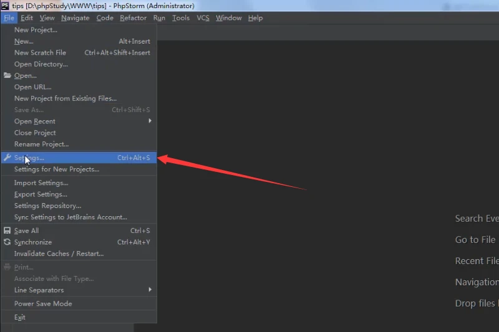Expand the Line Separators submenu arrow

(150, 290)
